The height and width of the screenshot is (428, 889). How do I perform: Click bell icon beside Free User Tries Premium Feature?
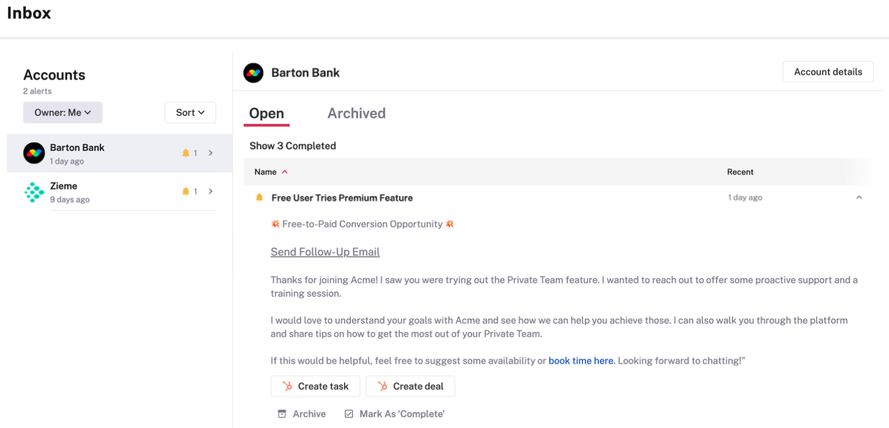pyautogui.click(x=259, y=198)
